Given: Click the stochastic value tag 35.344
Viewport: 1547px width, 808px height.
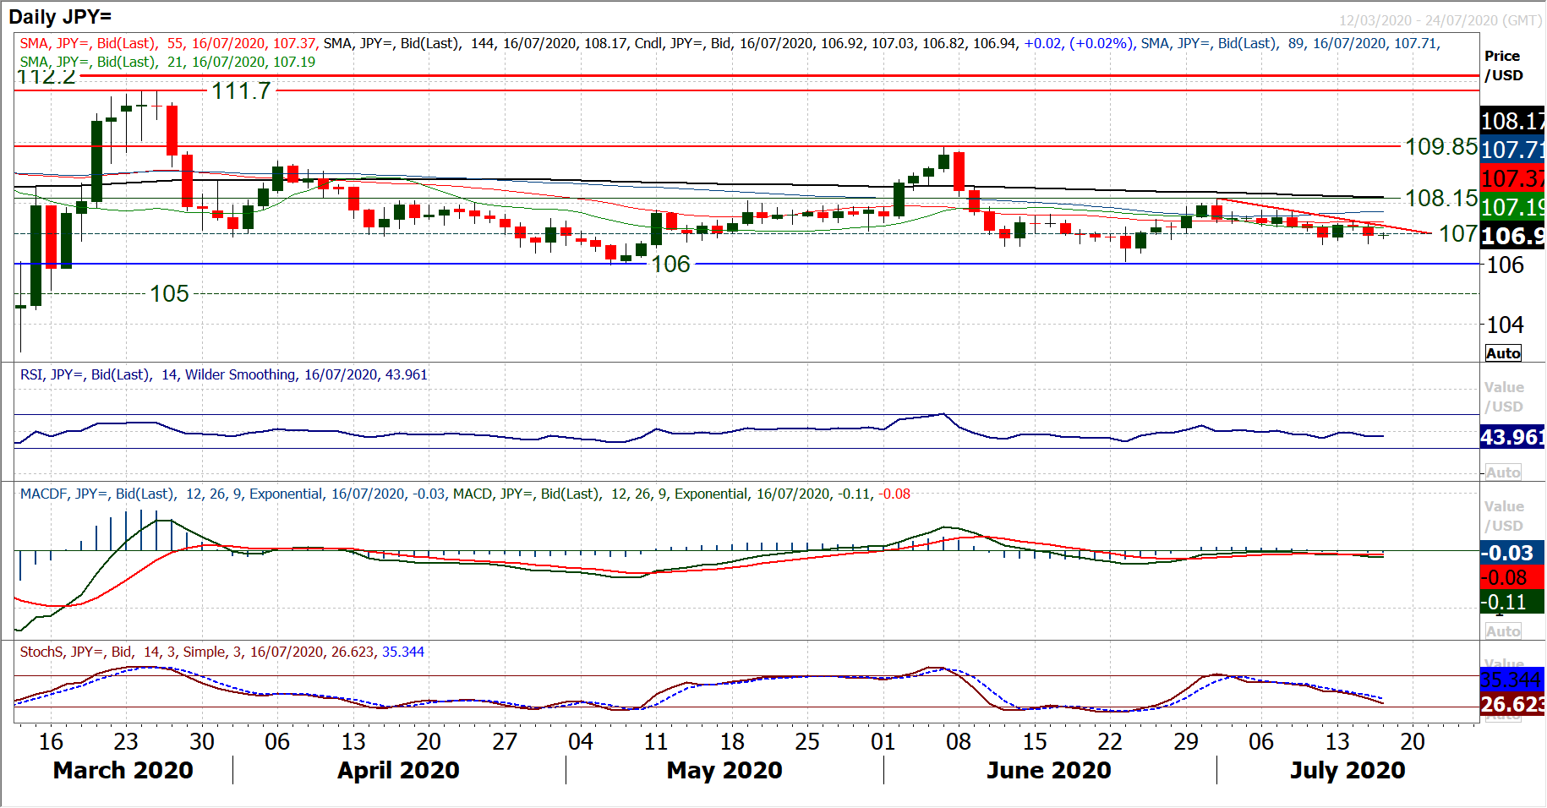Looking at the screenshot, I should (1512, 680).
